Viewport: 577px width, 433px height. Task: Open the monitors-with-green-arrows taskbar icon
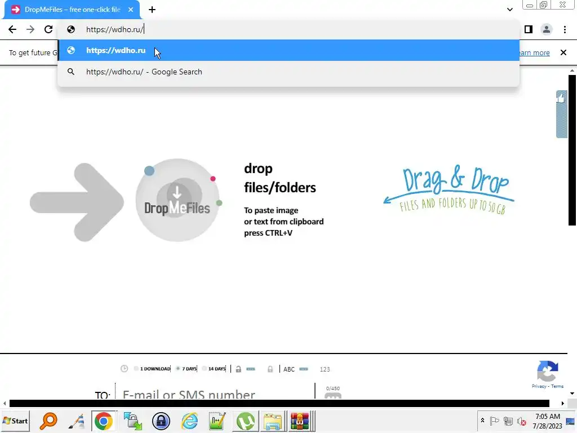pyautogui.click(x=133, y=421)
